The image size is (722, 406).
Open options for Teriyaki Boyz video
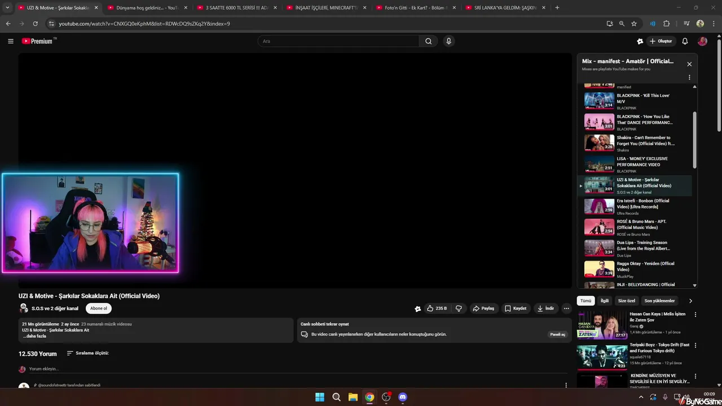click(x=695, y=345)
